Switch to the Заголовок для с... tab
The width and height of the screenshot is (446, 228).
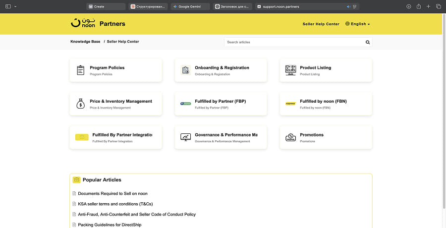click(232, 6)
